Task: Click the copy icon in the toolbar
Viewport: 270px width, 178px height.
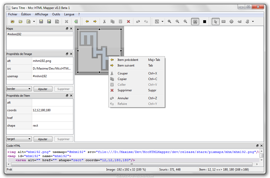Action: [x=113, y=21]
